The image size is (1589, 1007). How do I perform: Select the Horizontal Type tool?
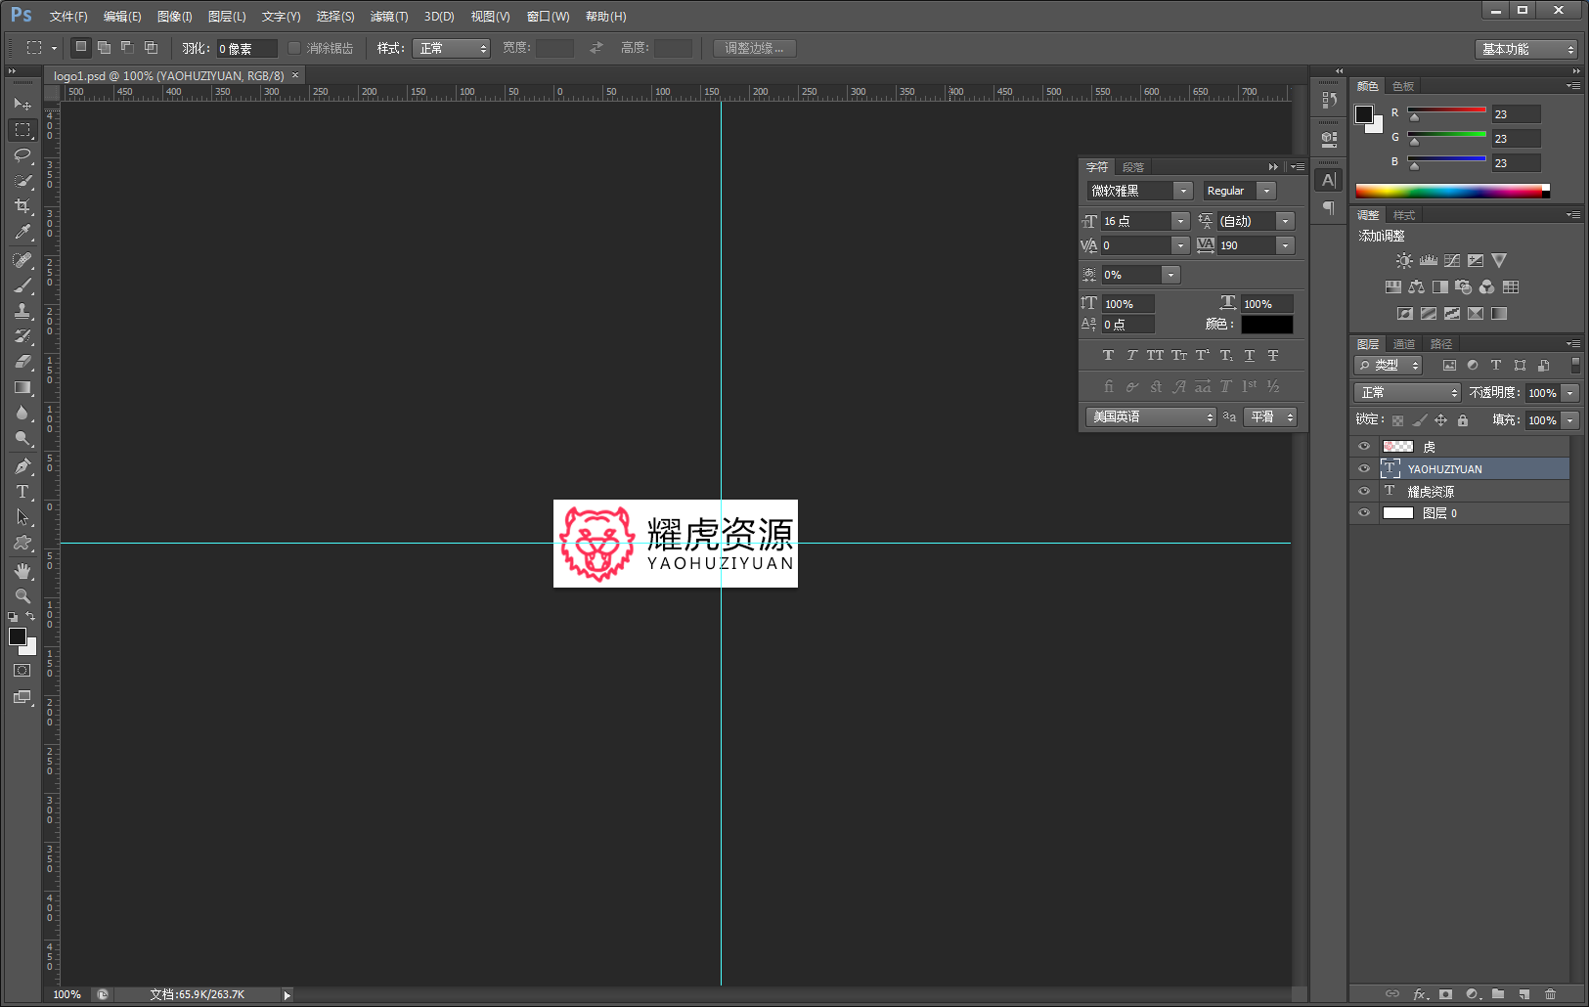[x=22, y=492]
